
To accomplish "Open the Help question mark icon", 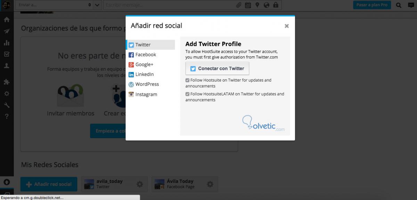I will pyautogui.click(x=6, y=116).
